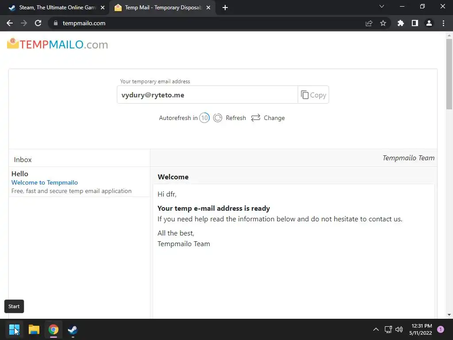Click the "Your temporary email address" label
This screenshot has height=340, width=453.
coord(155,81)
